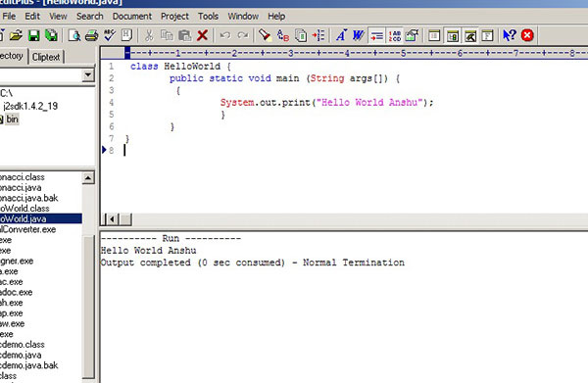Click the document icon next to spell check

(x=126, y=35)
